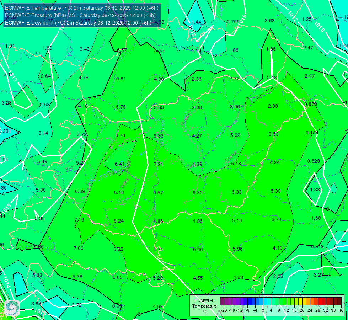Click the 0.769 temperature value
348x320 pixels.
(233, 22)
